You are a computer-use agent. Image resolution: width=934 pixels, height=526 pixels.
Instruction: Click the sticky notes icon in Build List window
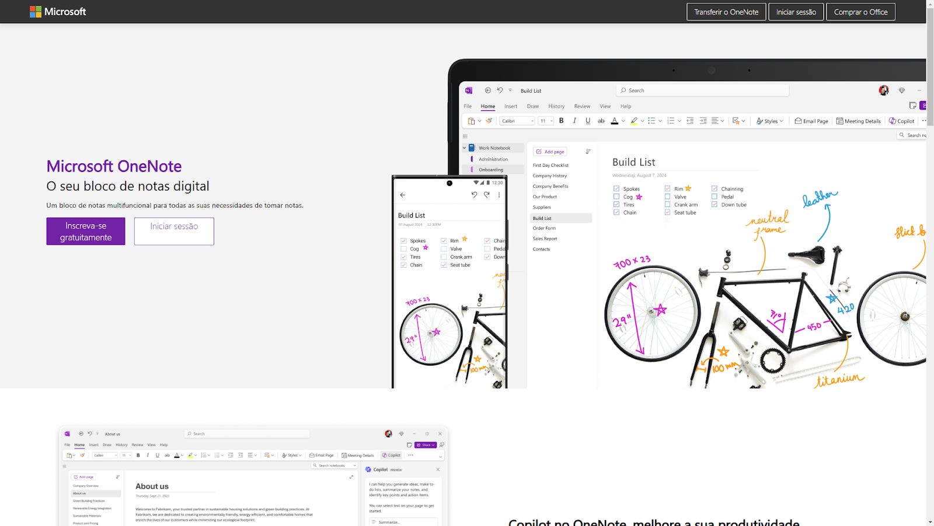(x=912, y=106)
